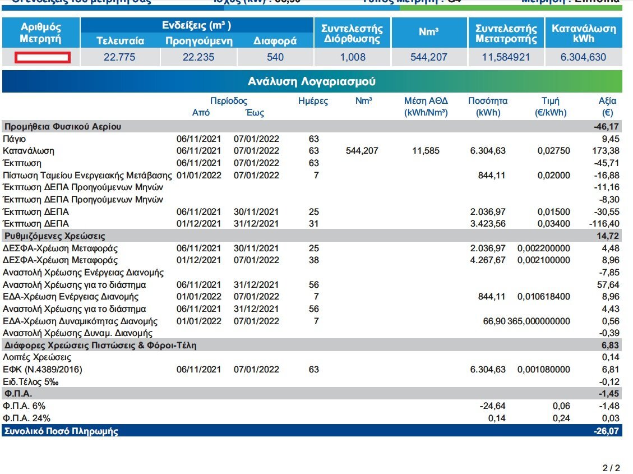Click the 'Προμήθεια Φυσικού Αερίου' section row
This screenshot has width=633, height=474.
312,126
